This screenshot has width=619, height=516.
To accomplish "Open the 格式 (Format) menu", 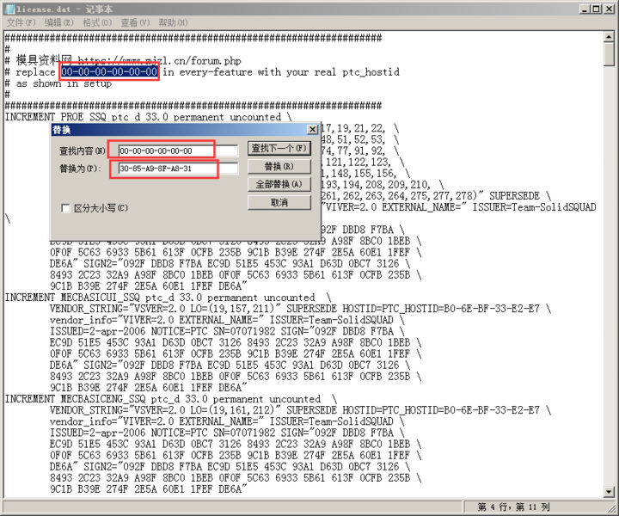I will coord(97,22).
